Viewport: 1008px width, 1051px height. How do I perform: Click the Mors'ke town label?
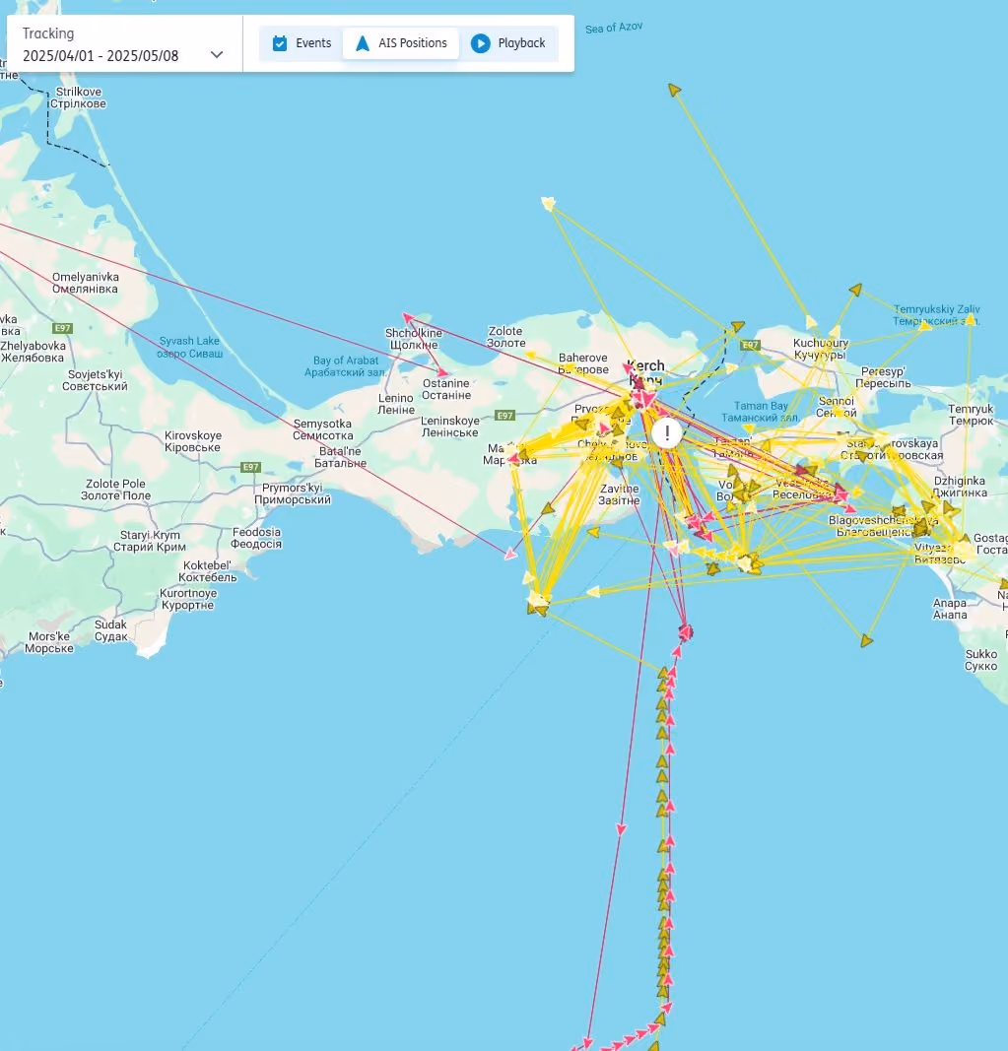tap(49, 642)
